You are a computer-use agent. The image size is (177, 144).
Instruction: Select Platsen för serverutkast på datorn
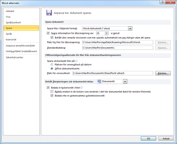52,64
